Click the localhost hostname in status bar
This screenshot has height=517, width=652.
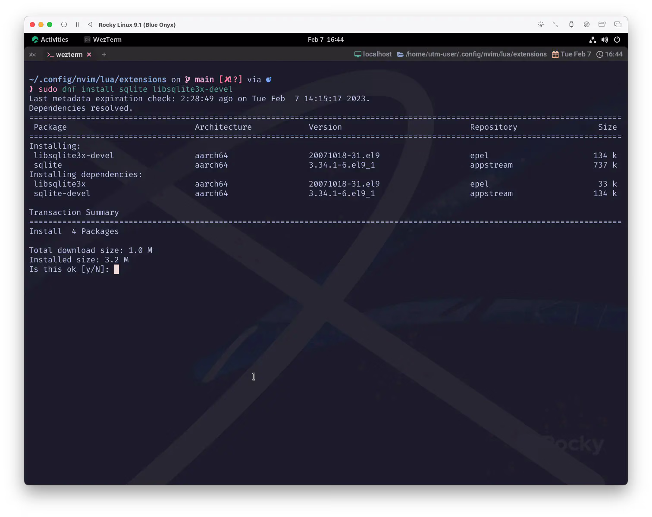(x=373, y=54)
